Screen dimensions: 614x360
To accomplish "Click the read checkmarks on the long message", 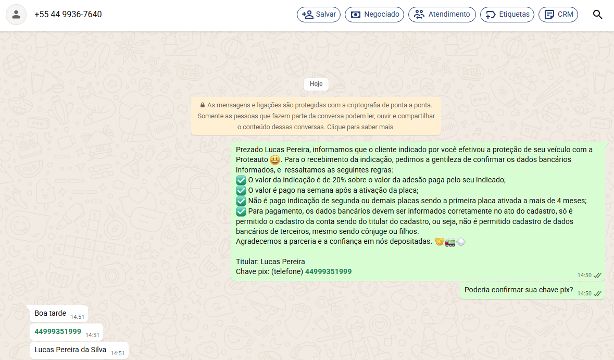I will (x=597, y=275).
